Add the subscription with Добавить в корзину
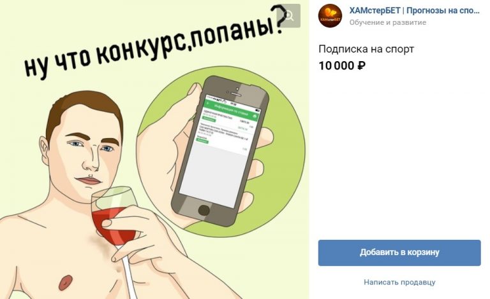The width and height of the screenshot is (490, 299). coord(399,253)
